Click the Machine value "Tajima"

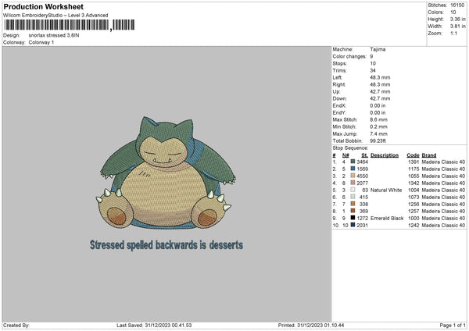click(378, 49)
